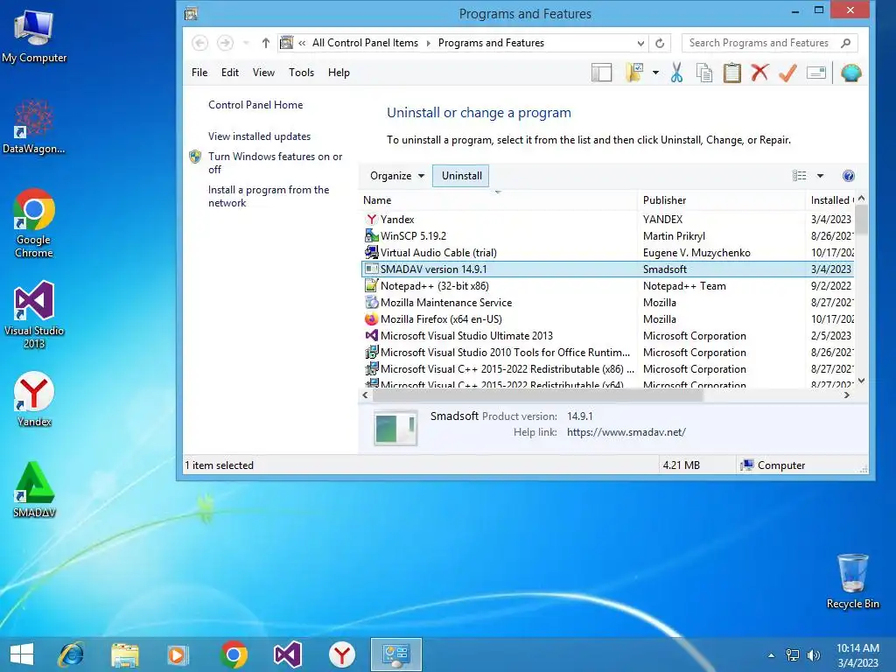Image resolution: width=896 pixels, height=672 pixels.
Task: Click the layout pane toolbar icon
Action: (x=601, y=73)
